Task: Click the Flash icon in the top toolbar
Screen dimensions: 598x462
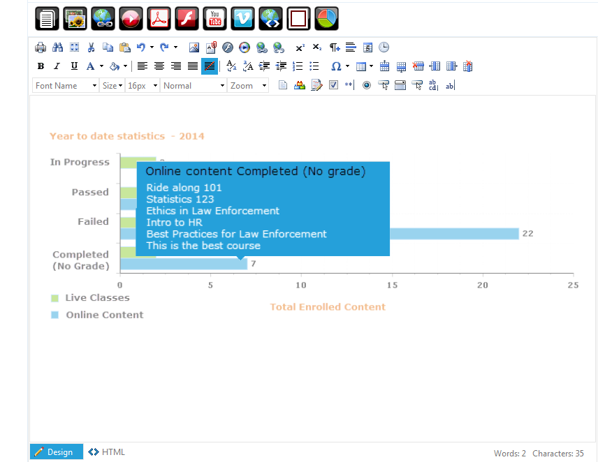Action: 187,18
